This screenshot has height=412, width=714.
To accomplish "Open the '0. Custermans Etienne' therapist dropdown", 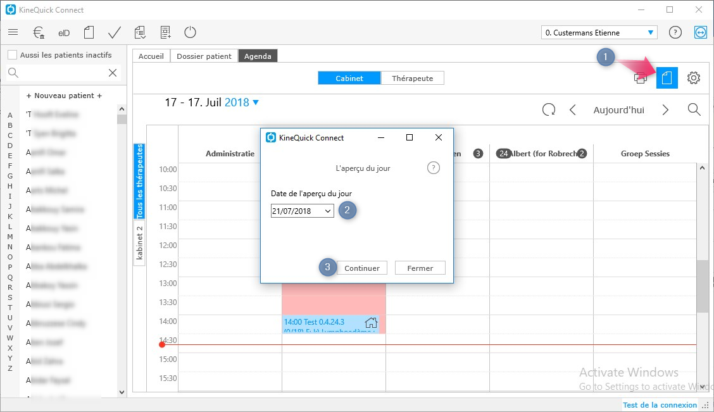I will (650, 33).
